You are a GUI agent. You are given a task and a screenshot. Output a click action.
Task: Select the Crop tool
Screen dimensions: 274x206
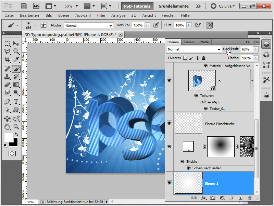pos(7,59)
